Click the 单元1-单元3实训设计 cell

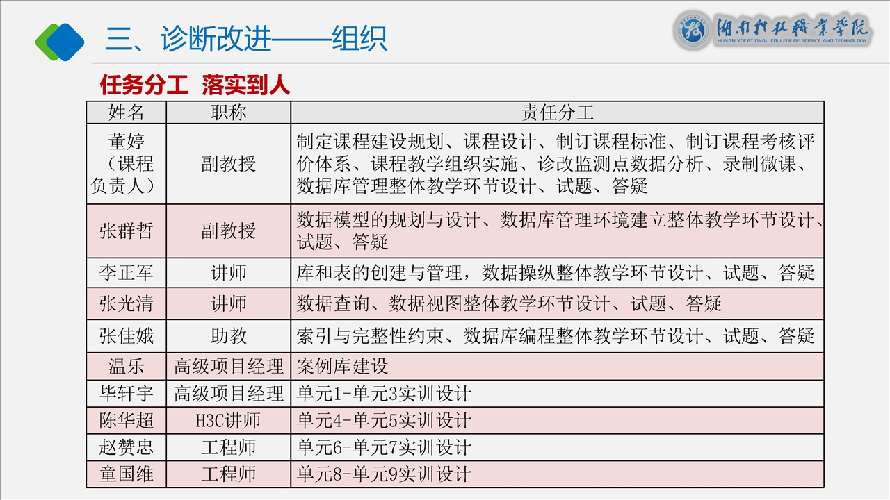[x=384, y=394]
